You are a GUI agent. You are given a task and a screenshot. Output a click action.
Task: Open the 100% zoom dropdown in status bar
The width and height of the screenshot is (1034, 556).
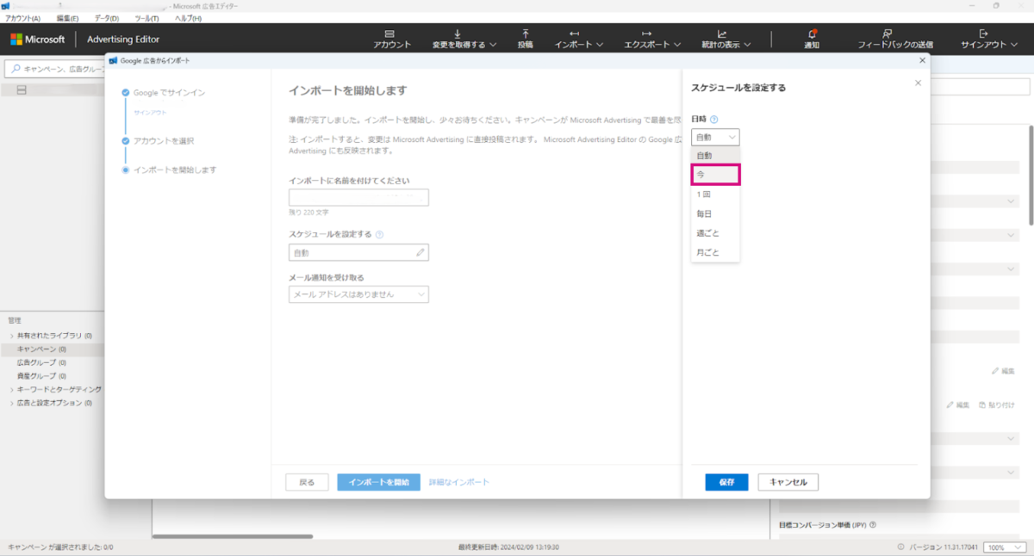(1006, 547)
